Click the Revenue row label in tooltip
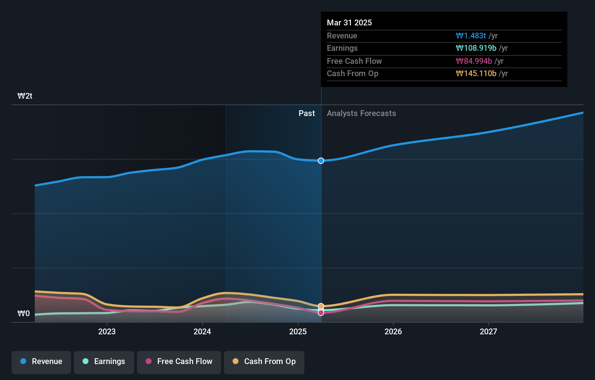Image resolution: width=595 pixels, height=380 pixels. point(342,36)
